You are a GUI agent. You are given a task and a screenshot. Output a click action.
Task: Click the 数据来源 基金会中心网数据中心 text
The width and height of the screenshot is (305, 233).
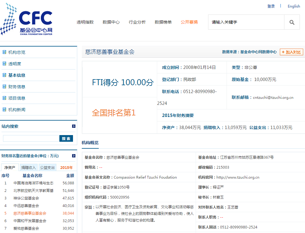click(x=249, y=52)
